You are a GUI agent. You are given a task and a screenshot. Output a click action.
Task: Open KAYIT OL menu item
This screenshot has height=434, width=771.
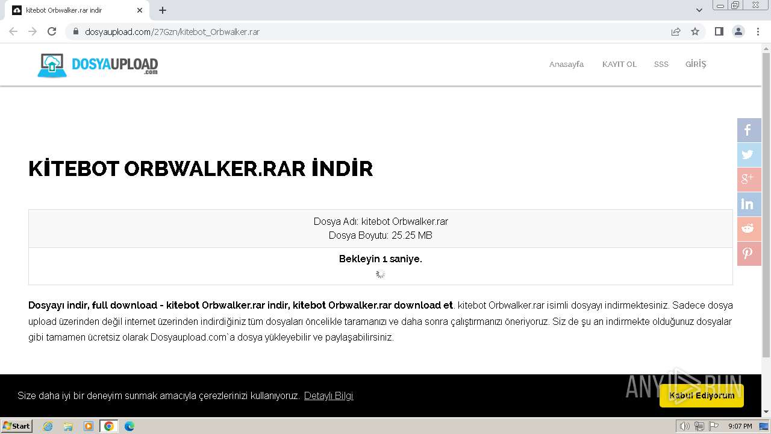click(619, 64)
